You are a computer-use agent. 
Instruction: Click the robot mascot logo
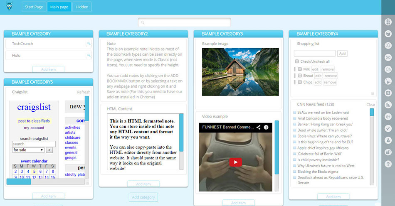click(x=9, y=6)
